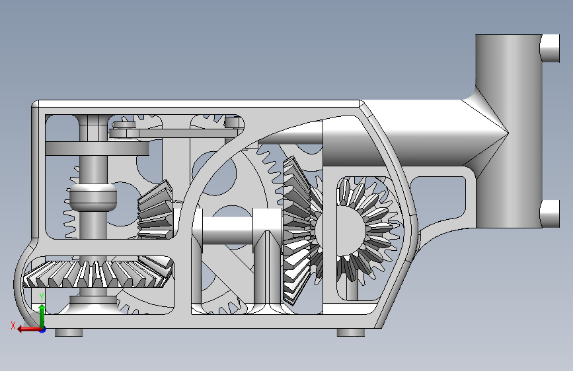Select the large bevel gear at the bottom left
573x371 pixels.
(98, 273)
